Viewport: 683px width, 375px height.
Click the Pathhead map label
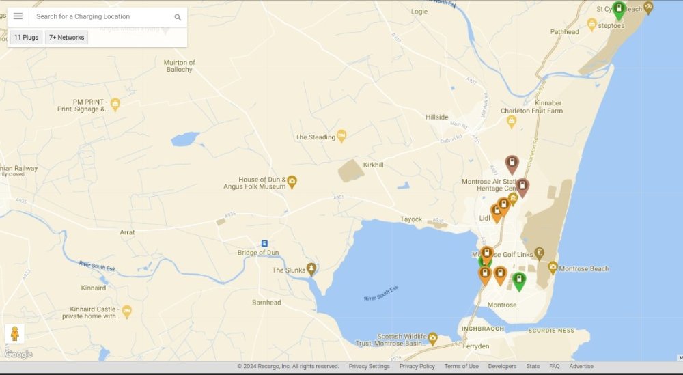[x=565, y=32]
